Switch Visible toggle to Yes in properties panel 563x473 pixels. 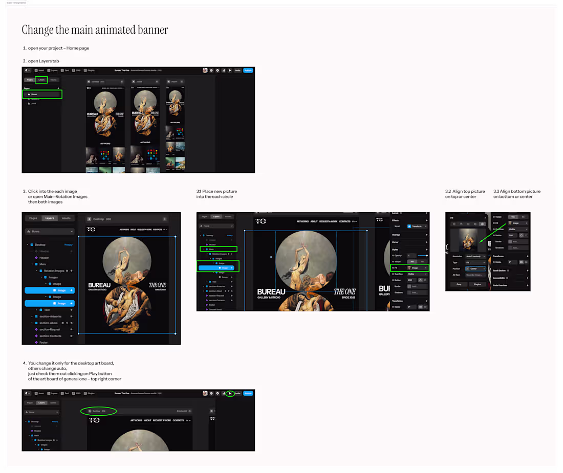tap(513, 217)
